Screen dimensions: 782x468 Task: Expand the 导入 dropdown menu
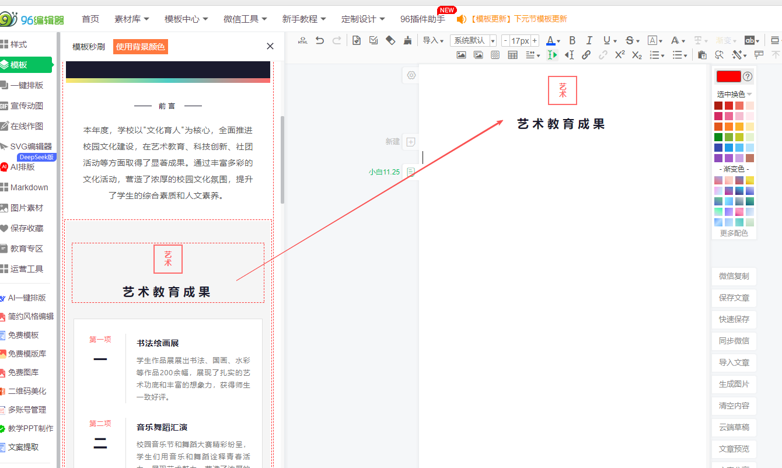433,40
